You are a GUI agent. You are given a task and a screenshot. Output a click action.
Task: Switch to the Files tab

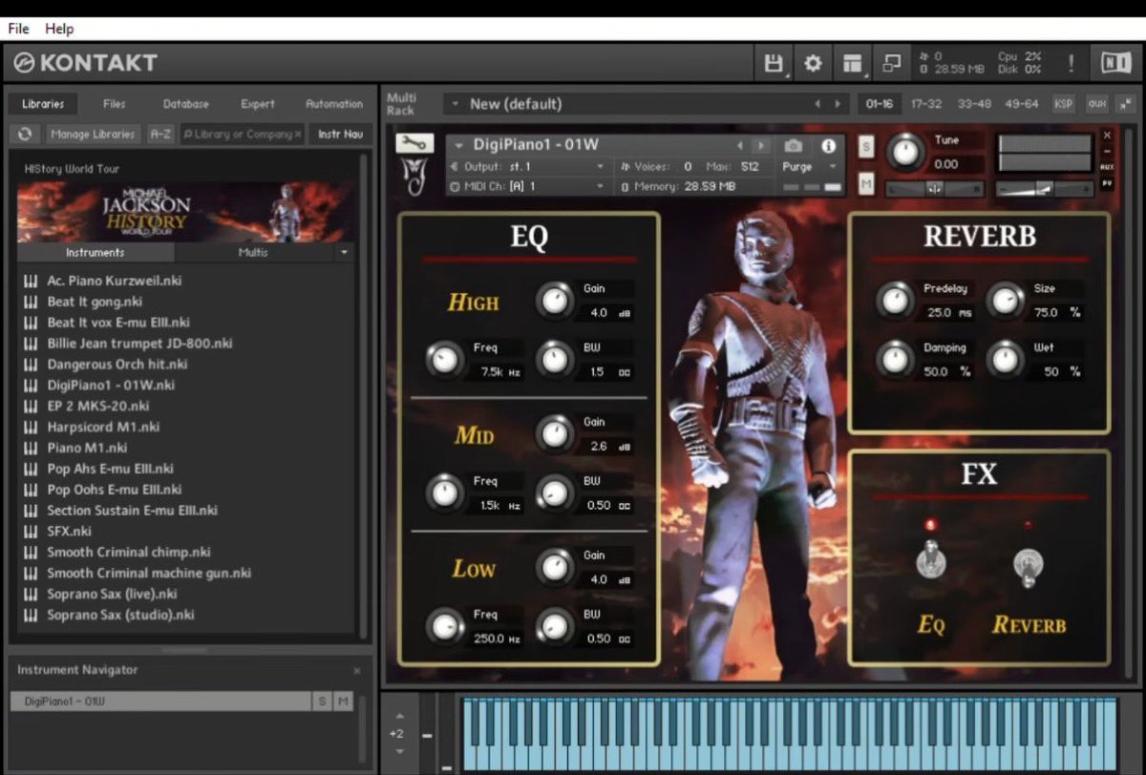(x=115, y=104)
